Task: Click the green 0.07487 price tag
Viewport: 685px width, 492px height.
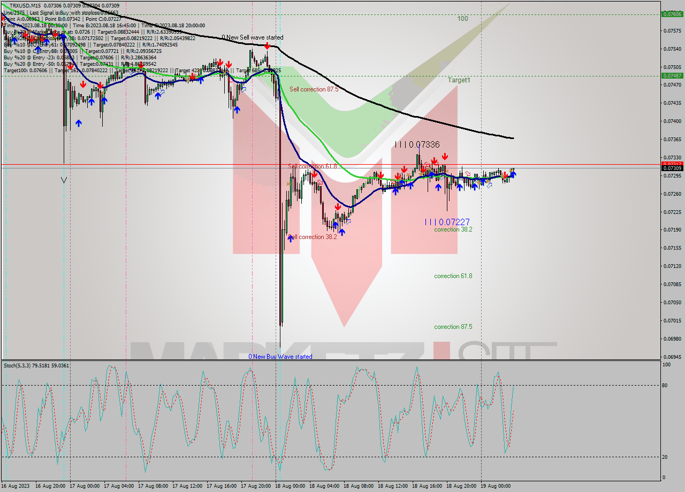Action: pos(672,76)
